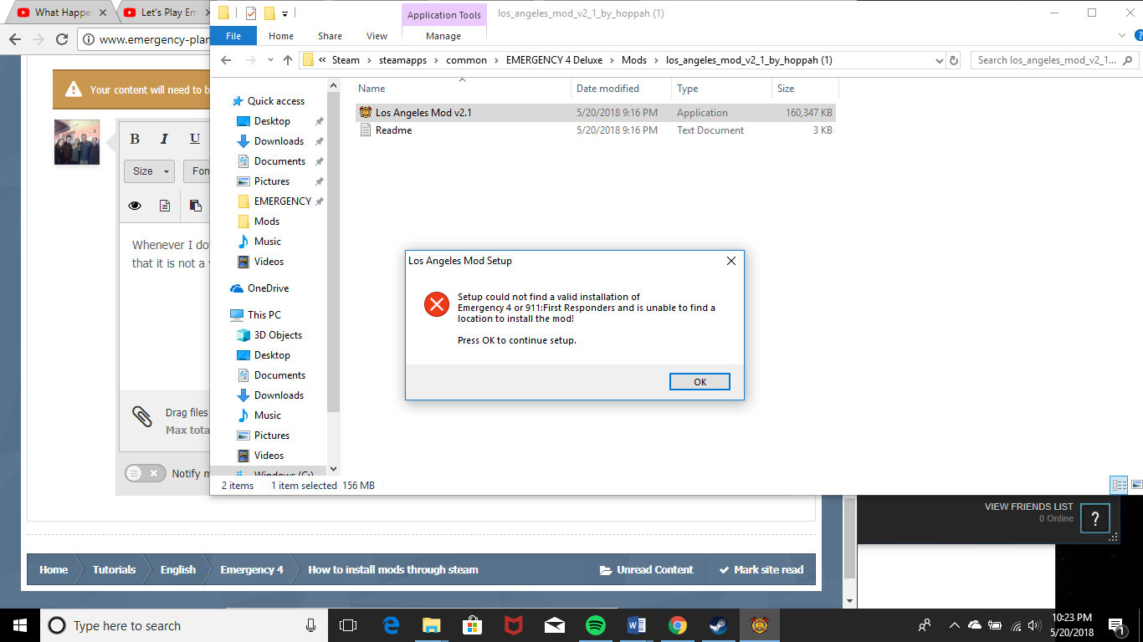Click the paste icon in the forum editor
Screen dimensions: 1143x642
(x=195, y=206)
